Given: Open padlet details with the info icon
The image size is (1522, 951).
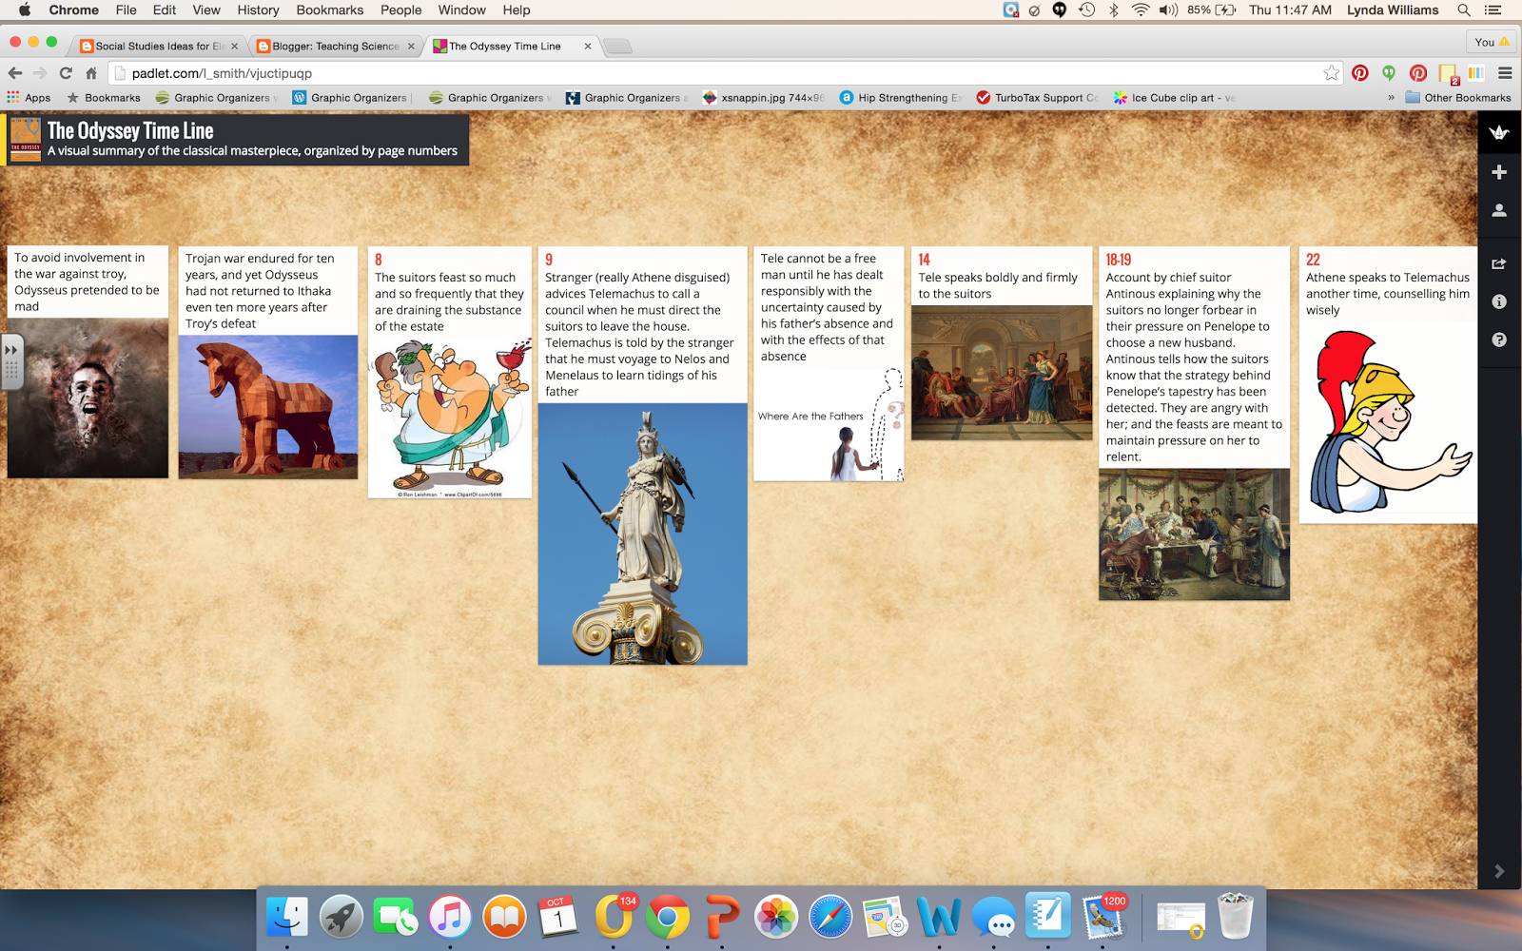Looking at the screenshot, I should [1498, 301].
